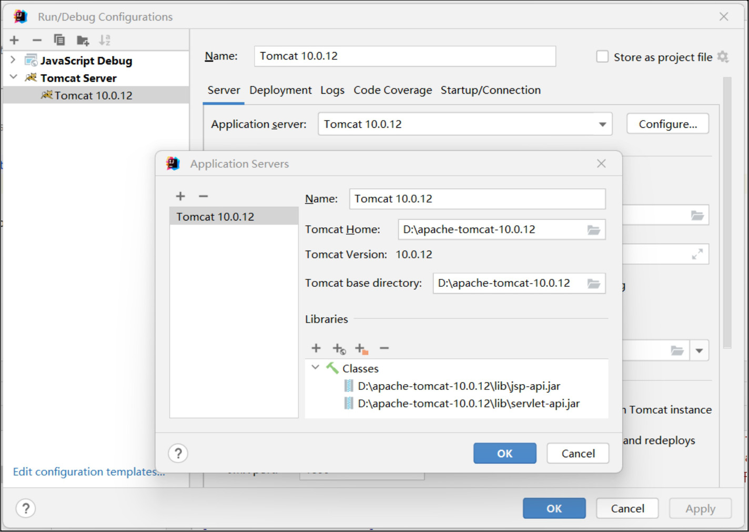This screenshot has height=532, width=749.
Task: Collapse the Classes libraries node
Action: coord(315,368)
